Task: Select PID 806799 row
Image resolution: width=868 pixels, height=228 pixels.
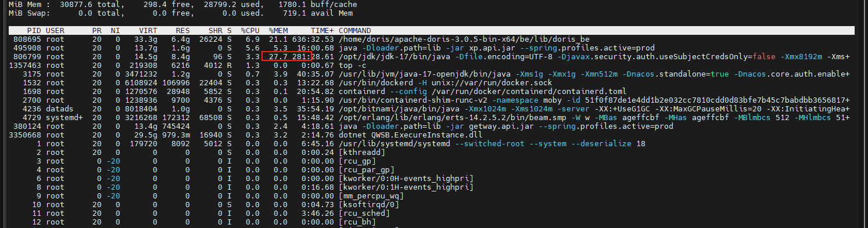Action: tap(432, 56)
